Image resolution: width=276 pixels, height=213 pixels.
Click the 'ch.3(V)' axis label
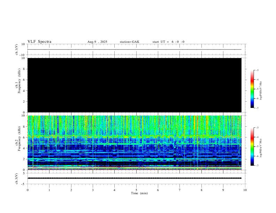pos(17,179)
